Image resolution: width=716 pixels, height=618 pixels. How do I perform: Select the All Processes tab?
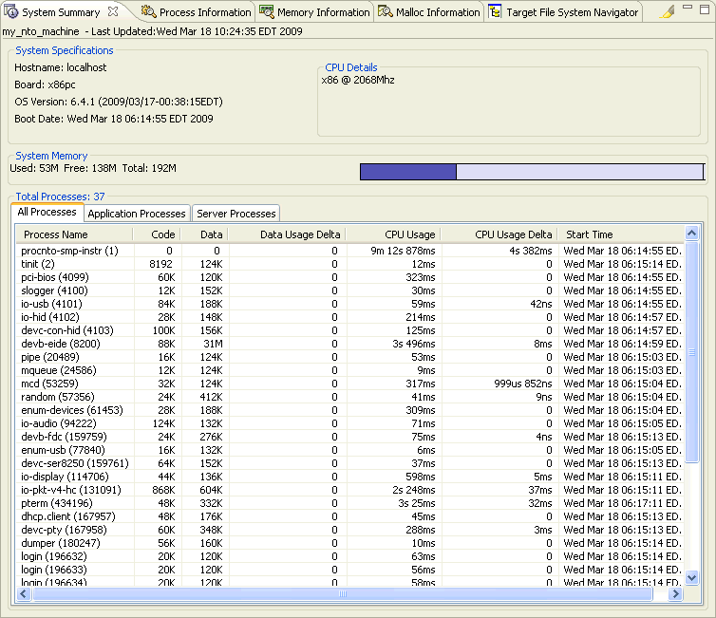pyautogui.click(x=47, y=213)
